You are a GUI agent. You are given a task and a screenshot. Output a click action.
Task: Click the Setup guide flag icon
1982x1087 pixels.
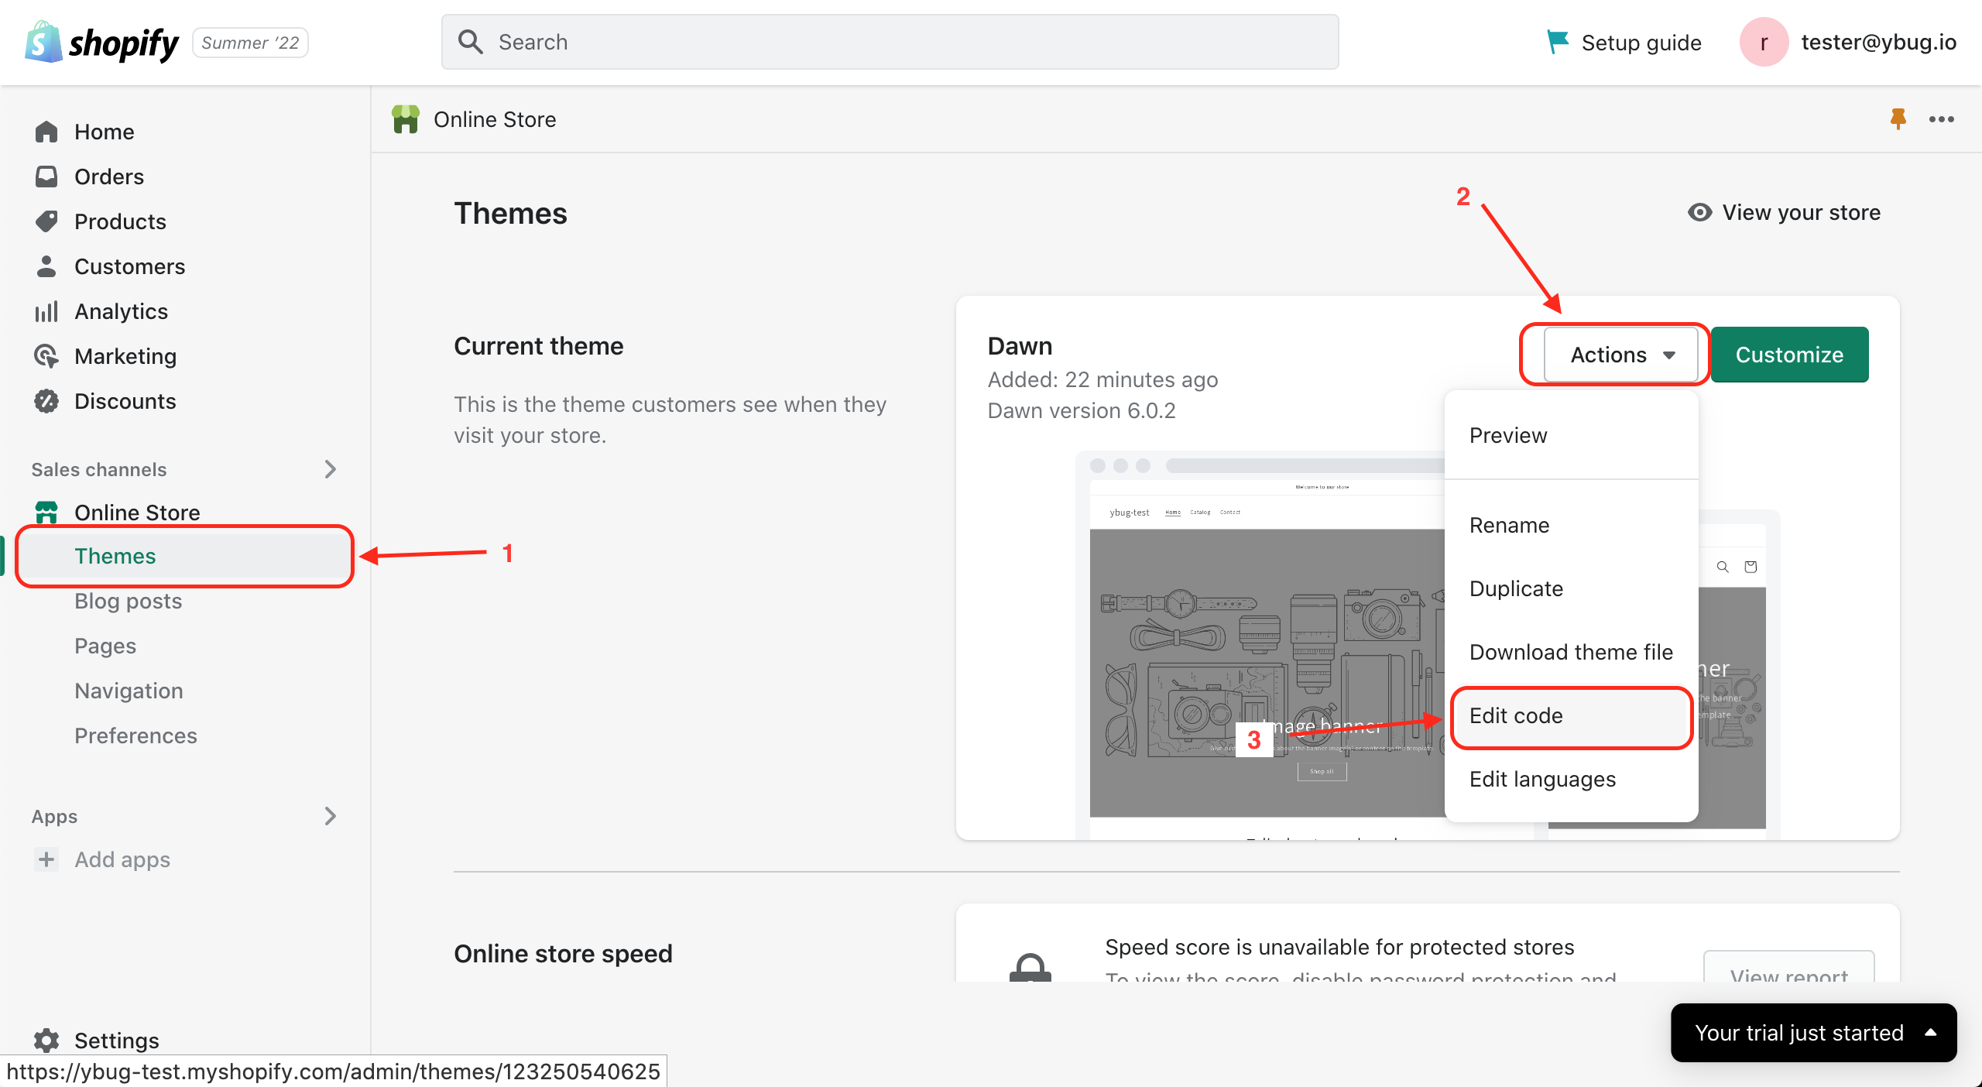point(1557,42)
